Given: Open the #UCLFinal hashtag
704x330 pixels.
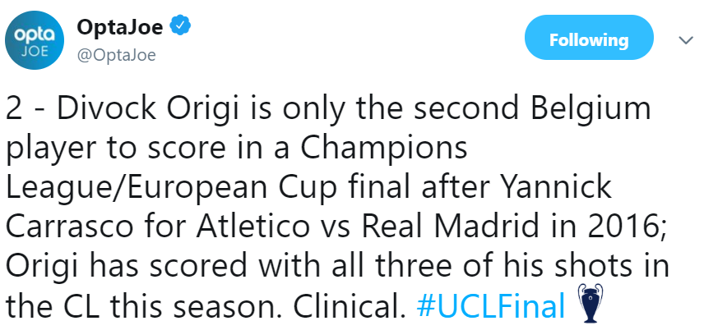Looking at the screenshot, I should 490,306.
